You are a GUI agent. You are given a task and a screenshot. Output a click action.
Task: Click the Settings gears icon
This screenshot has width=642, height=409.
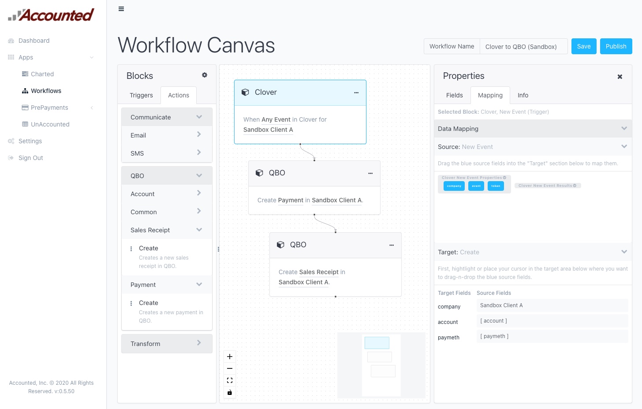11,141
